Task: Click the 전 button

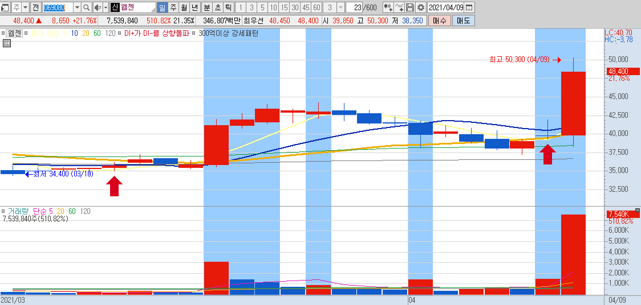Action: tap(35, 7)
